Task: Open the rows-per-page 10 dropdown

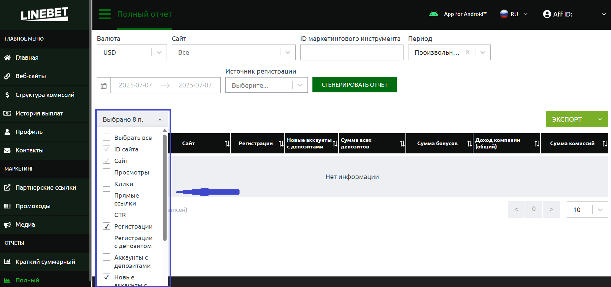Action: (x=587, y=209)
